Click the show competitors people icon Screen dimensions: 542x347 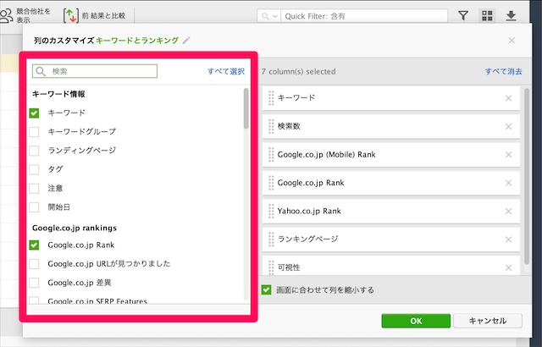[x=6, y=16]
